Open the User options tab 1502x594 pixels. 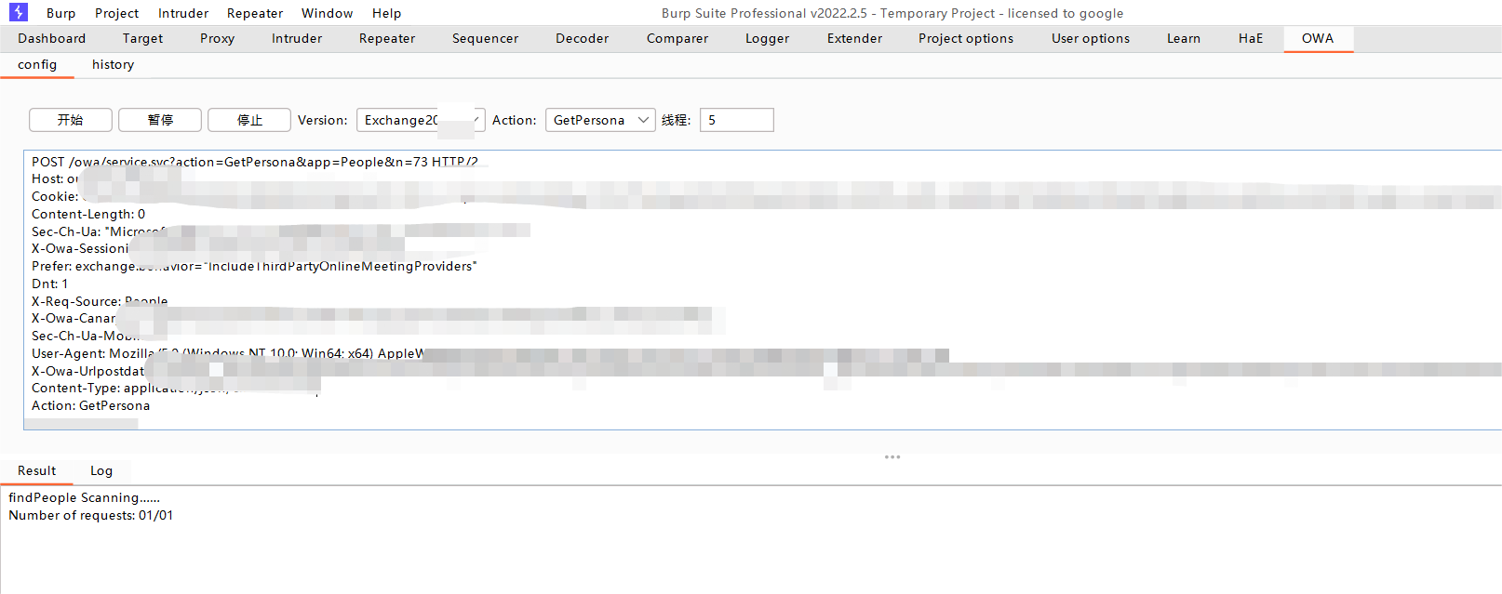1091,38
